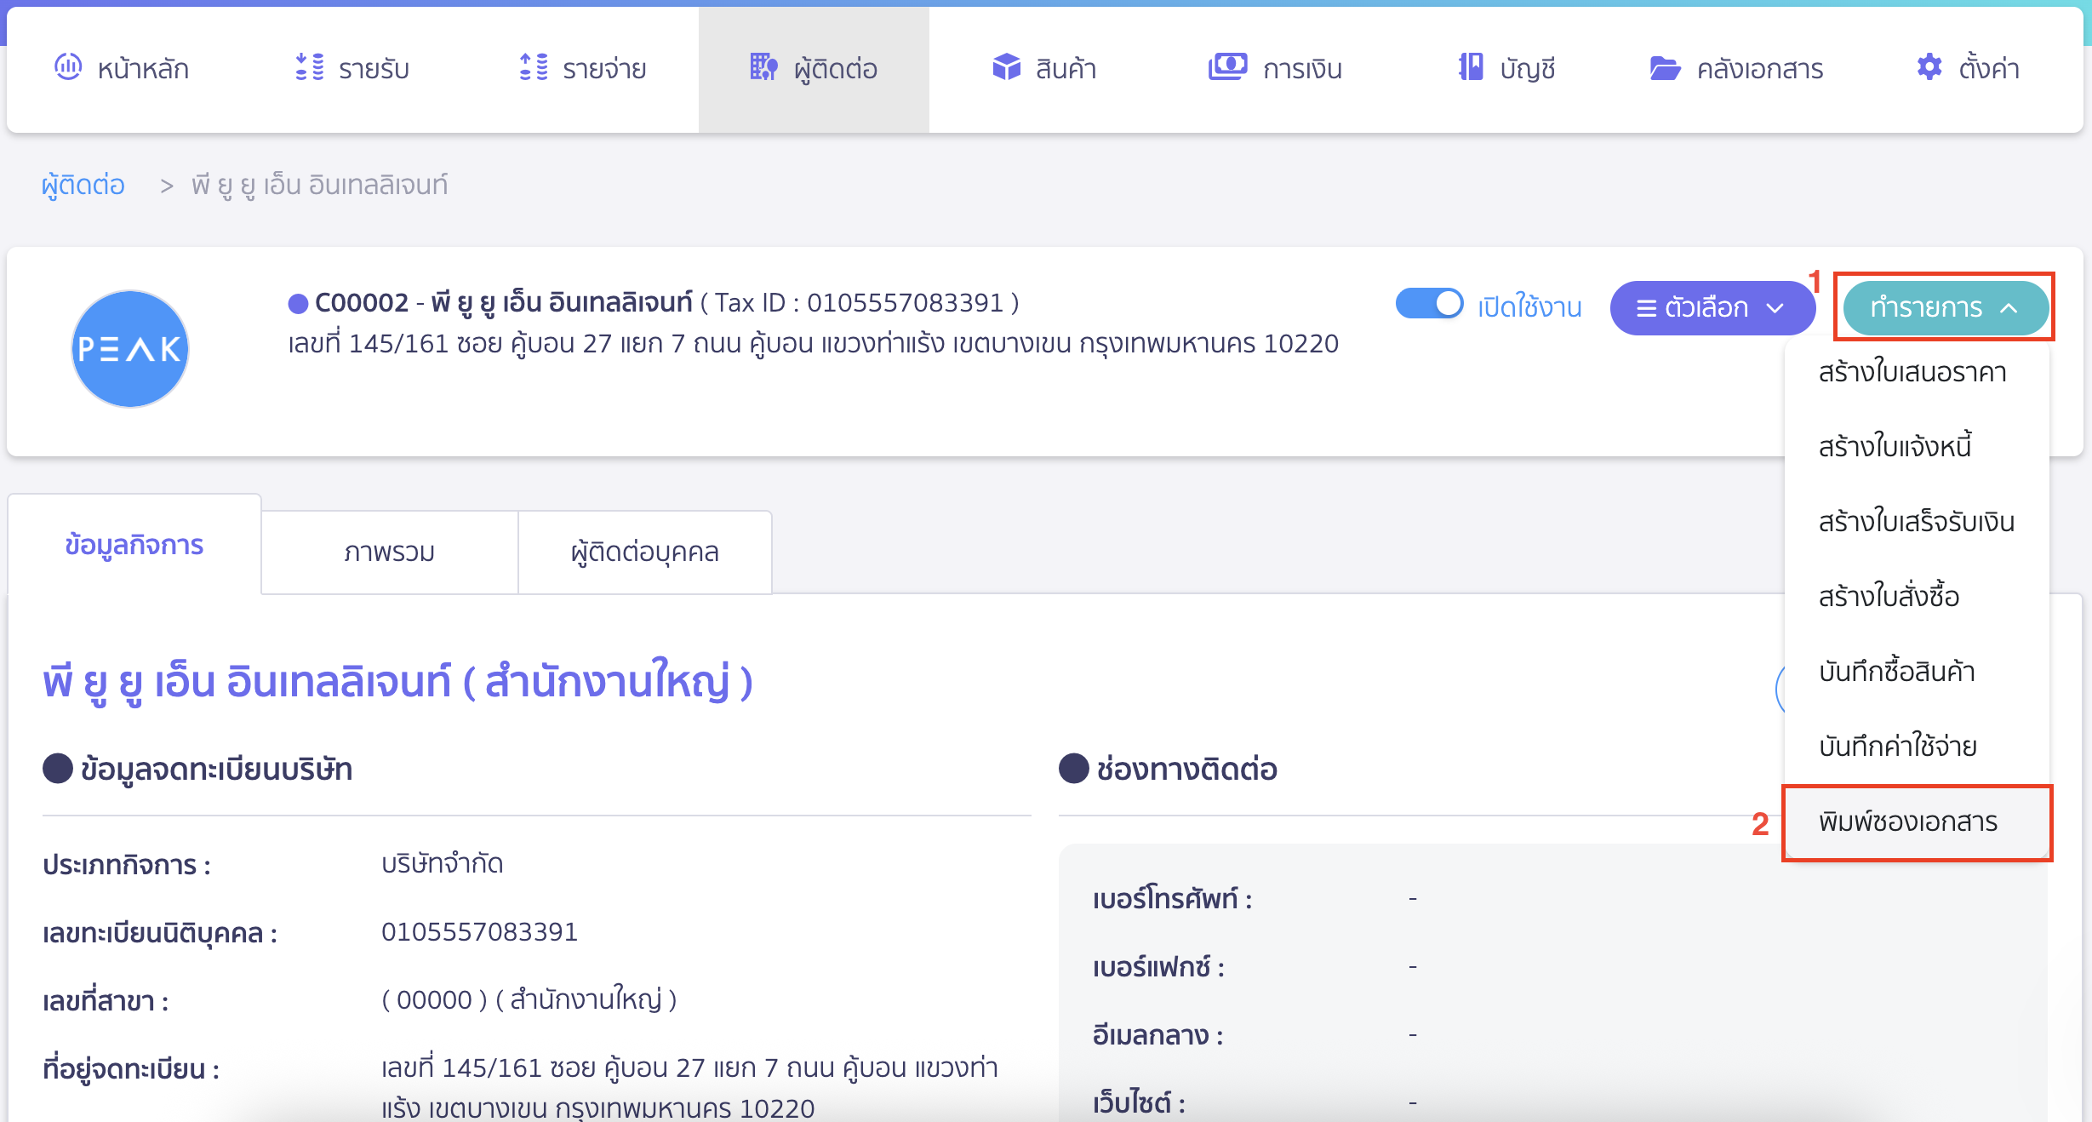Click the หน้าหลัก dashboard icon

pos(68,66)
